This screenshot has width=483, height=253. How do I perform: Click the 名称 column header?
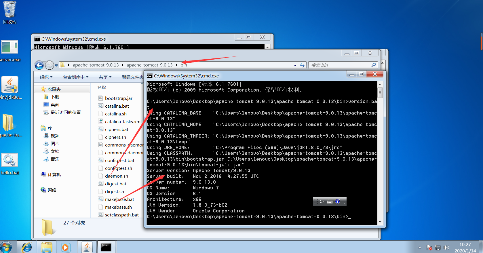(102, 87)
